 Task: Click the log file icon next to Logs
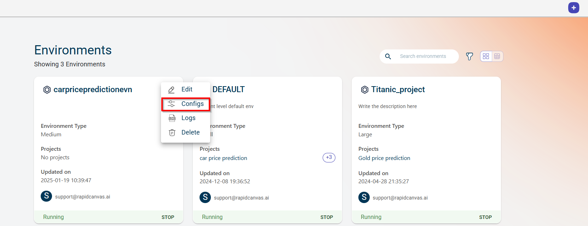click(x=172, y=118)
